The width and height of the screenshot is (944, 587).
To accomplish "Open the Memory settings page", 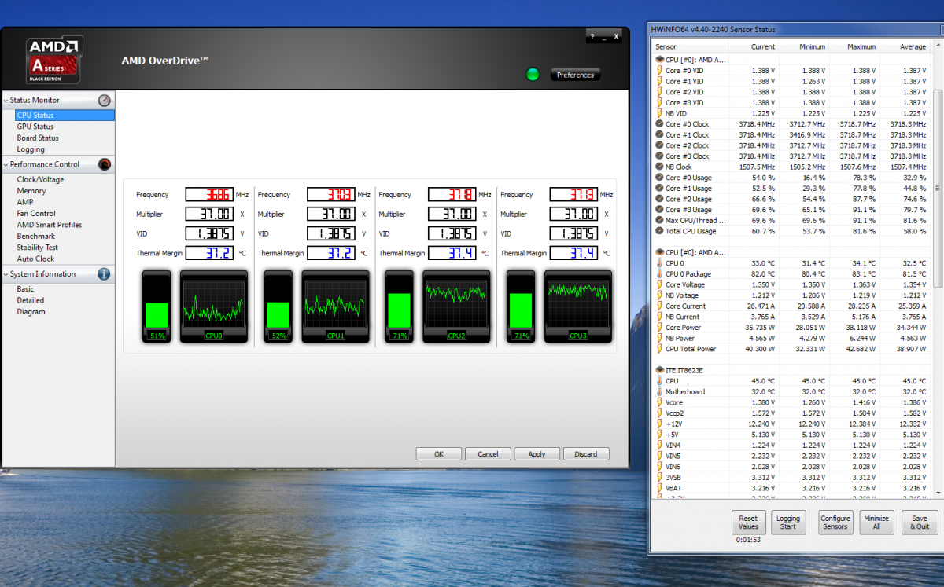I will coord(31,191).
